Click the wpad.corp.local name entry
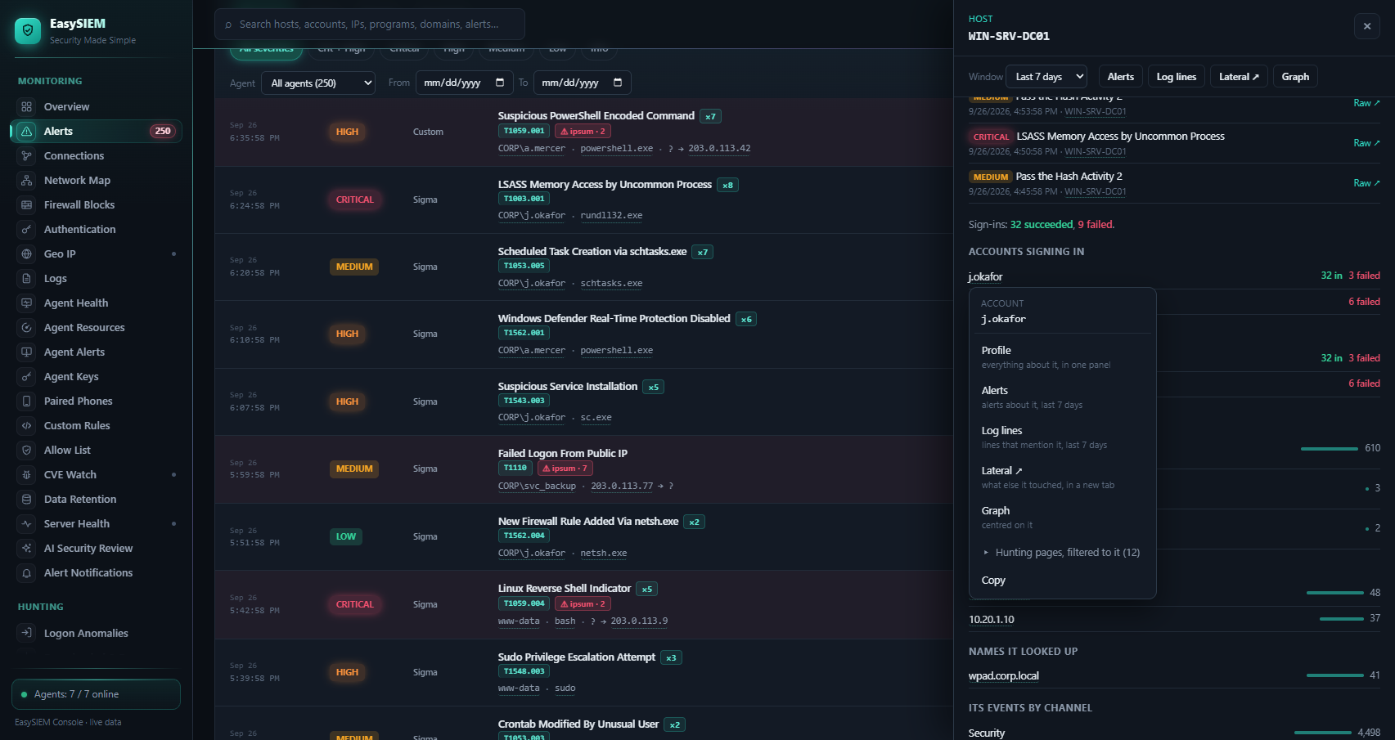Screen dimensions: 1395x740 [1004, 676]
